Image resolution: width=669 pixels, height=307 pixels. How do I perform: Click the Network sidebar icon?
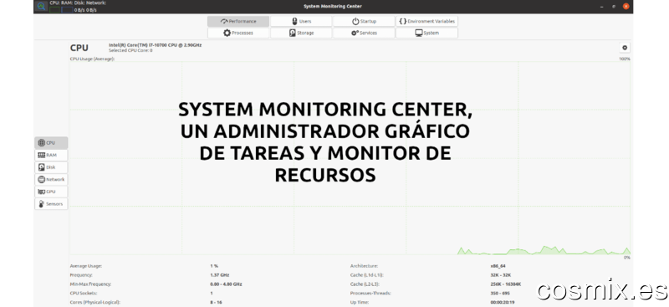pyautogui.click(x=41, y=179)
